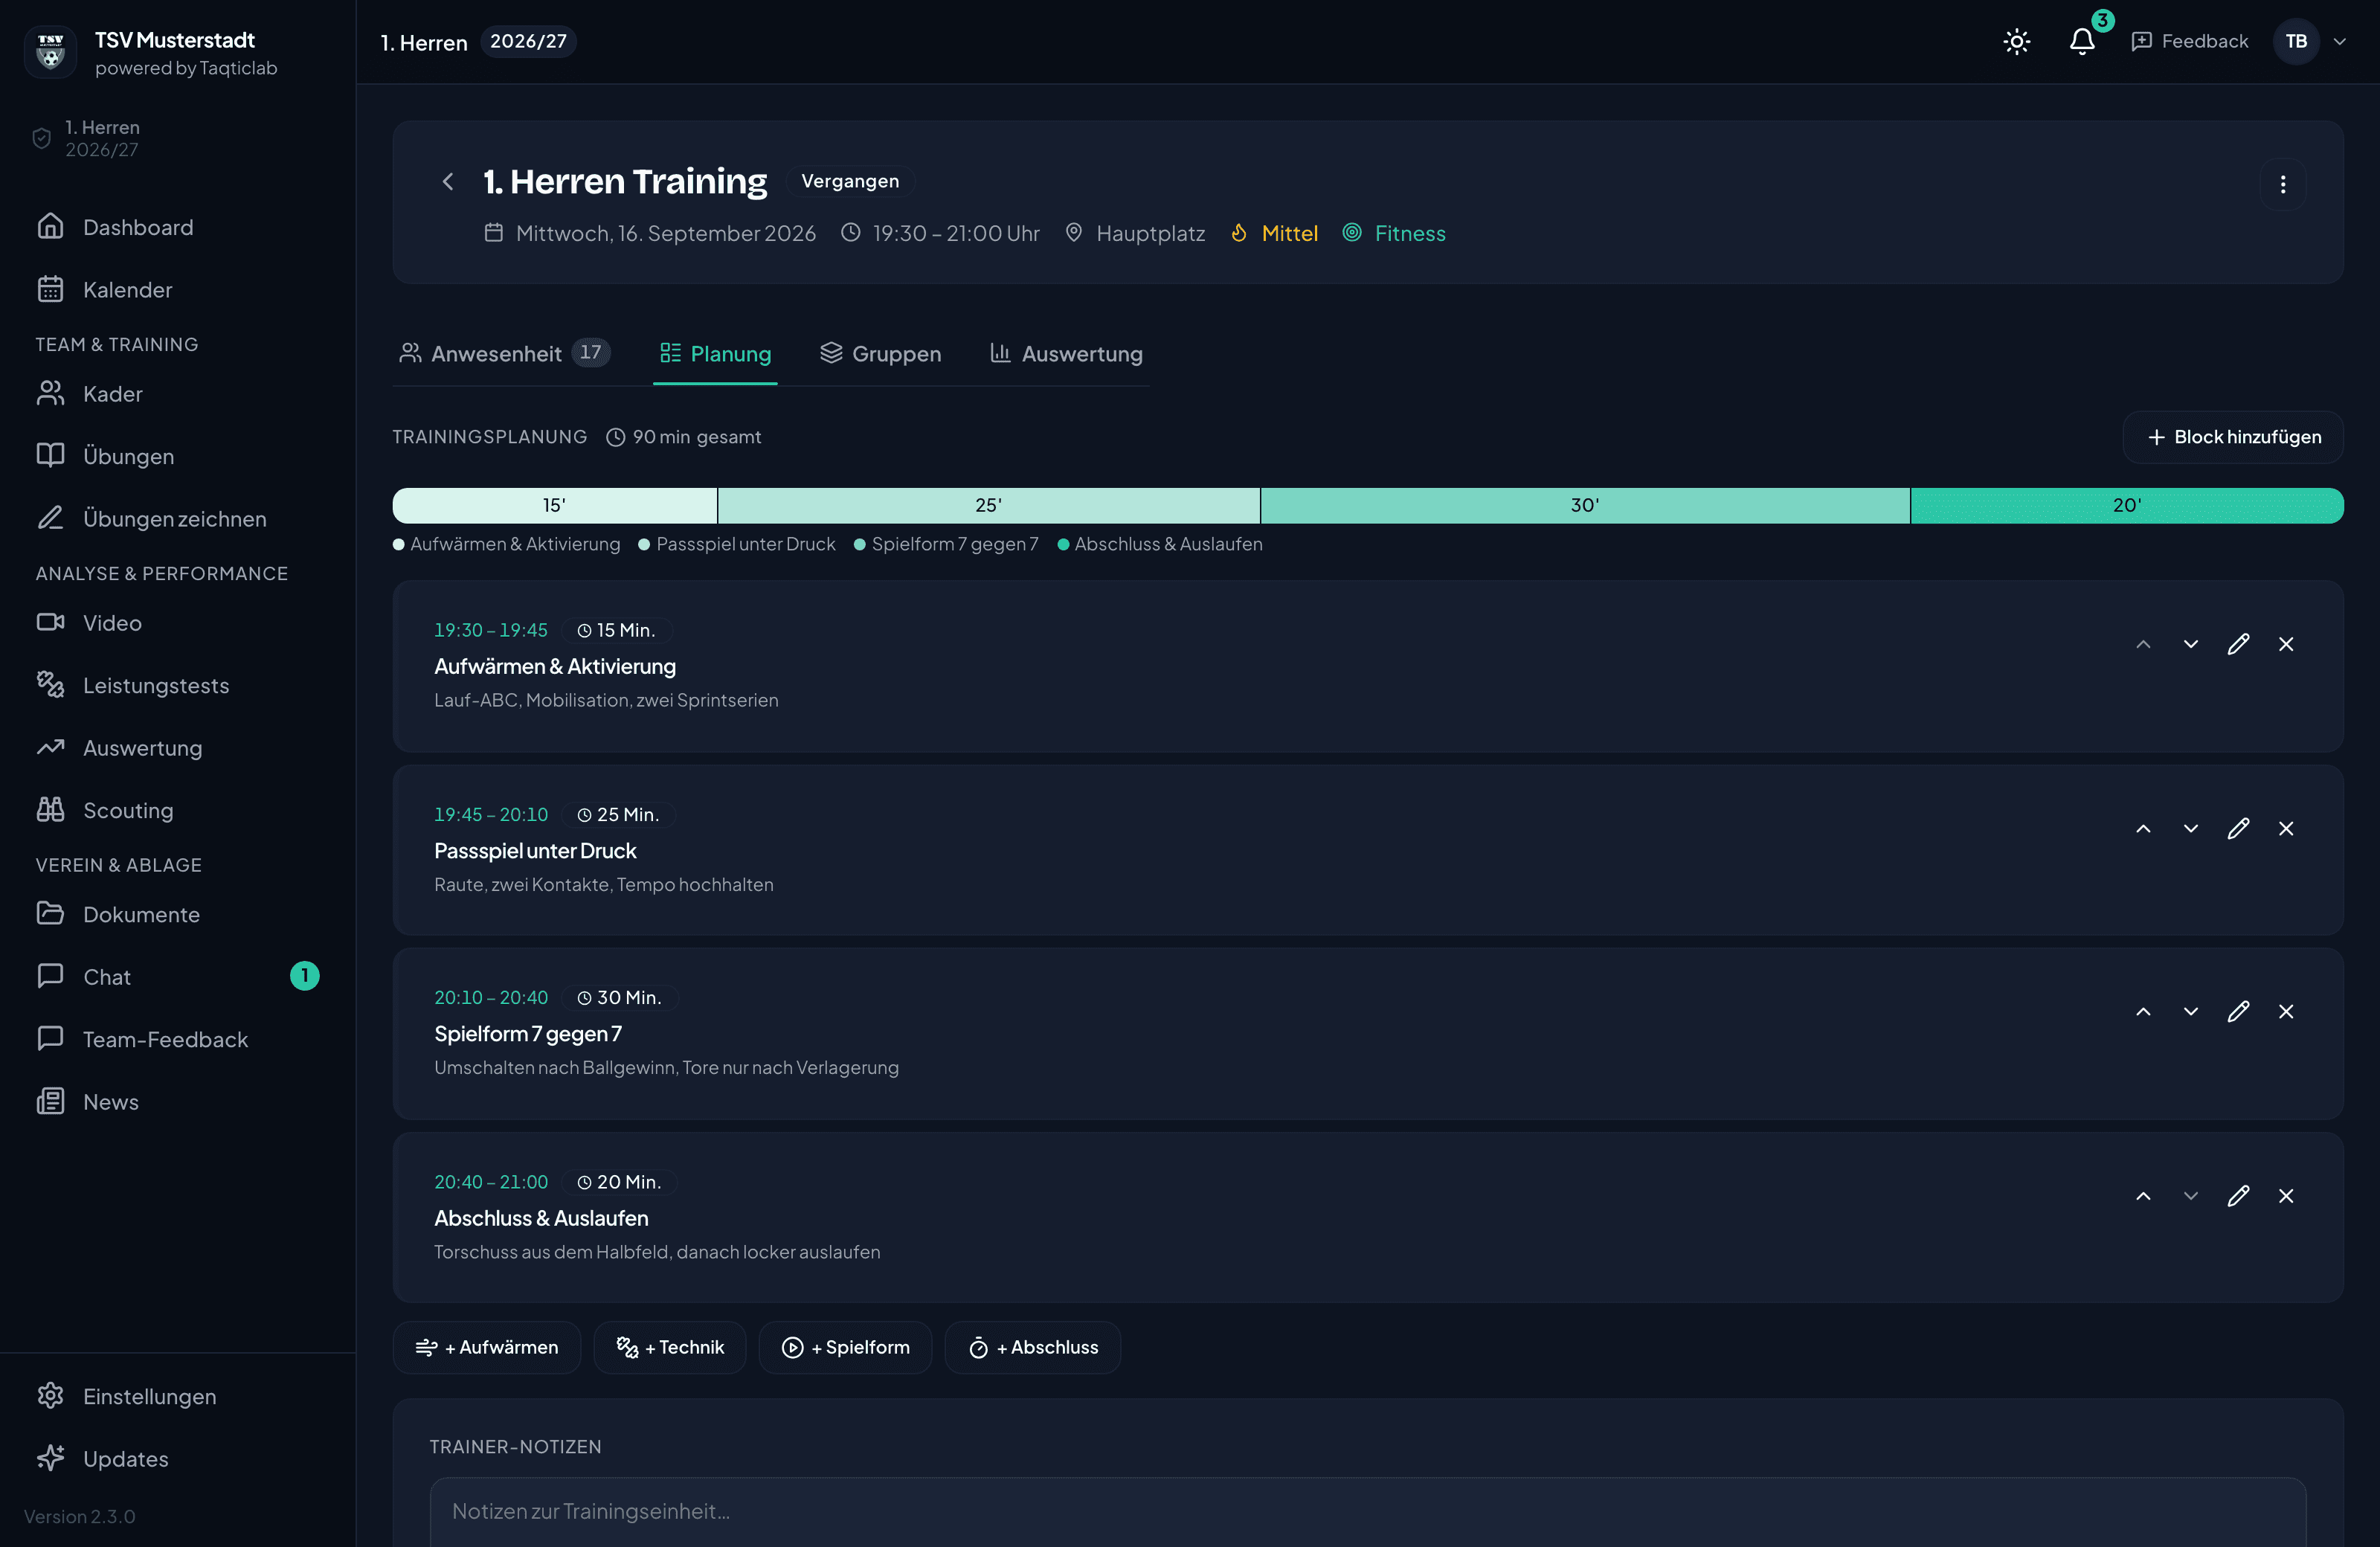Open the 1. Herren 2026/27 team selector
Screen dimensions: 2380x1547
coord(178,138)
